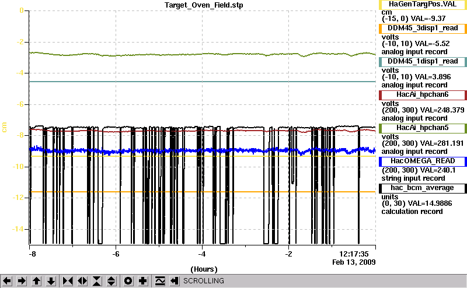Click the -8 tick label on x-axis
Viewport: 467px width, 288px height.
(32, 254)
